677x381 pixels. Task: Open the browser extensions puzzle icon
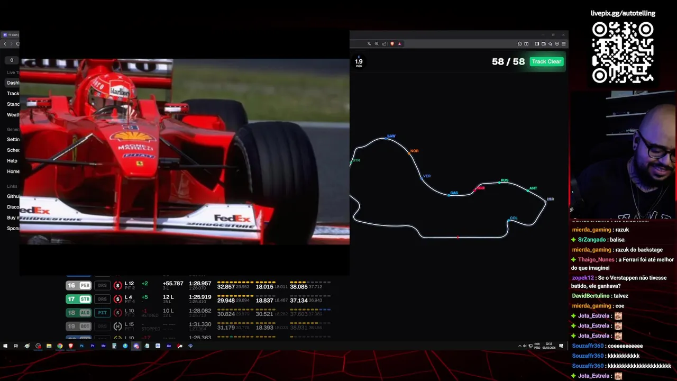pos(519,44)
